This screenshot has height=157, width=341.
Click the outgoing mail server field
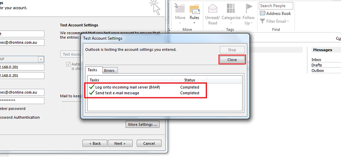click(22, 76)
